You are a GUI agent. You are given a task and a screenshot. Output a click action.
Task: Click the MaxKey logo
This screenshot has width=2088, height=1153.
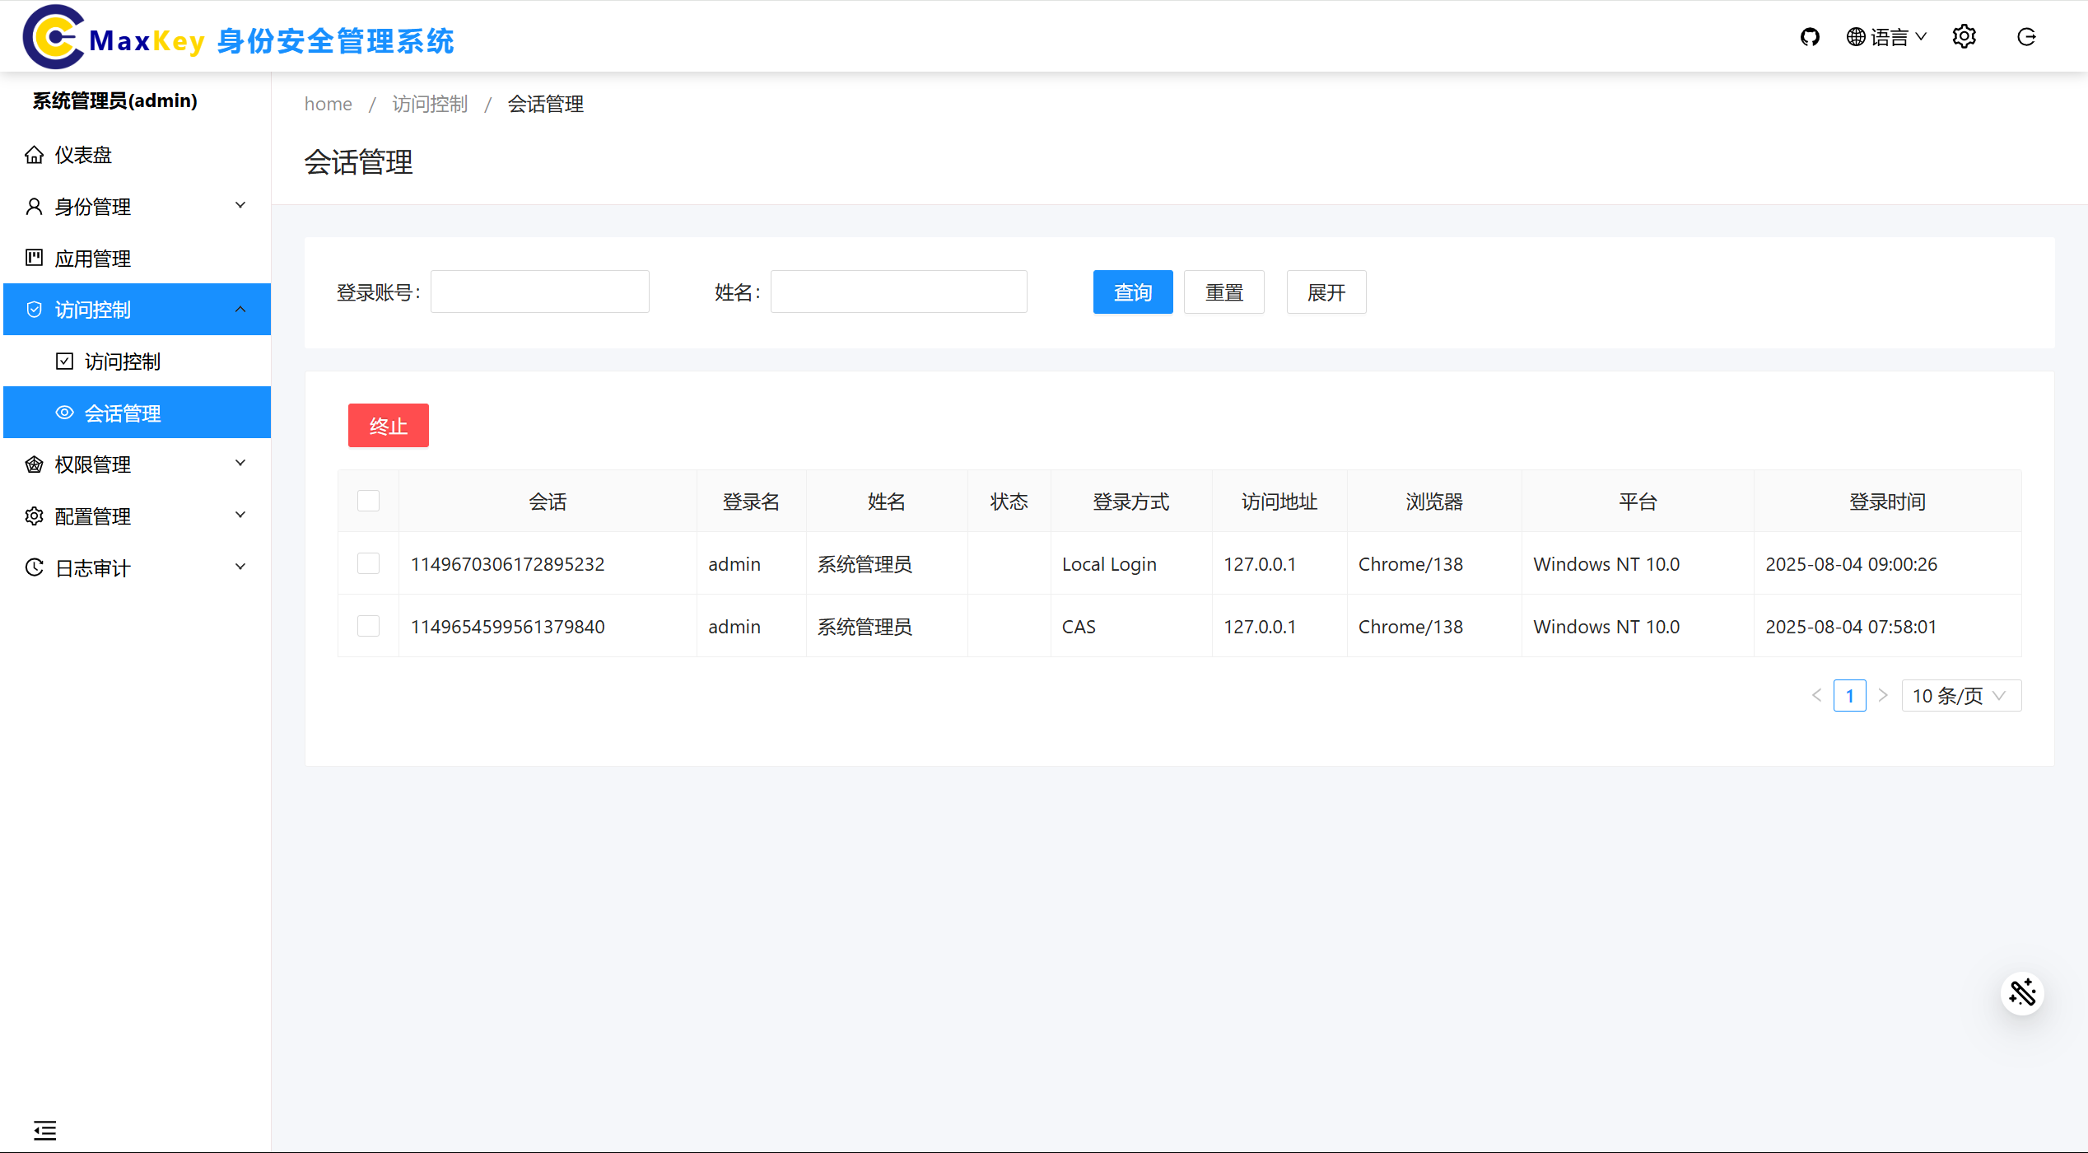[52, 36]
